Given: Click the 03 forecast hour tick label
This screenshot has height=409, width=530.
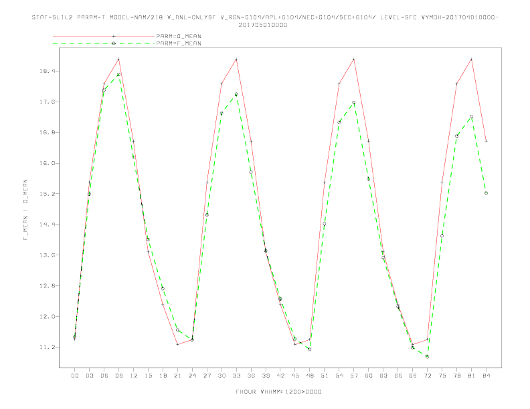Looking at the screenshot, I should (89, 376).
